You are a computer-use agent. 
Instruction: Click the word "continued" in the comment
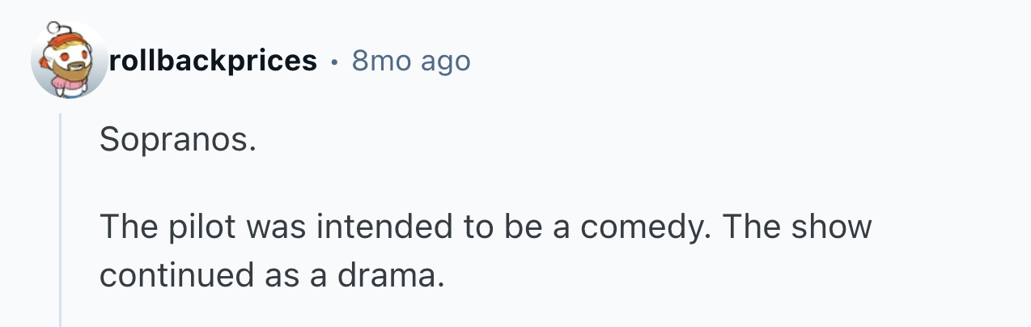pyautogui.click(x=172, y=275)
